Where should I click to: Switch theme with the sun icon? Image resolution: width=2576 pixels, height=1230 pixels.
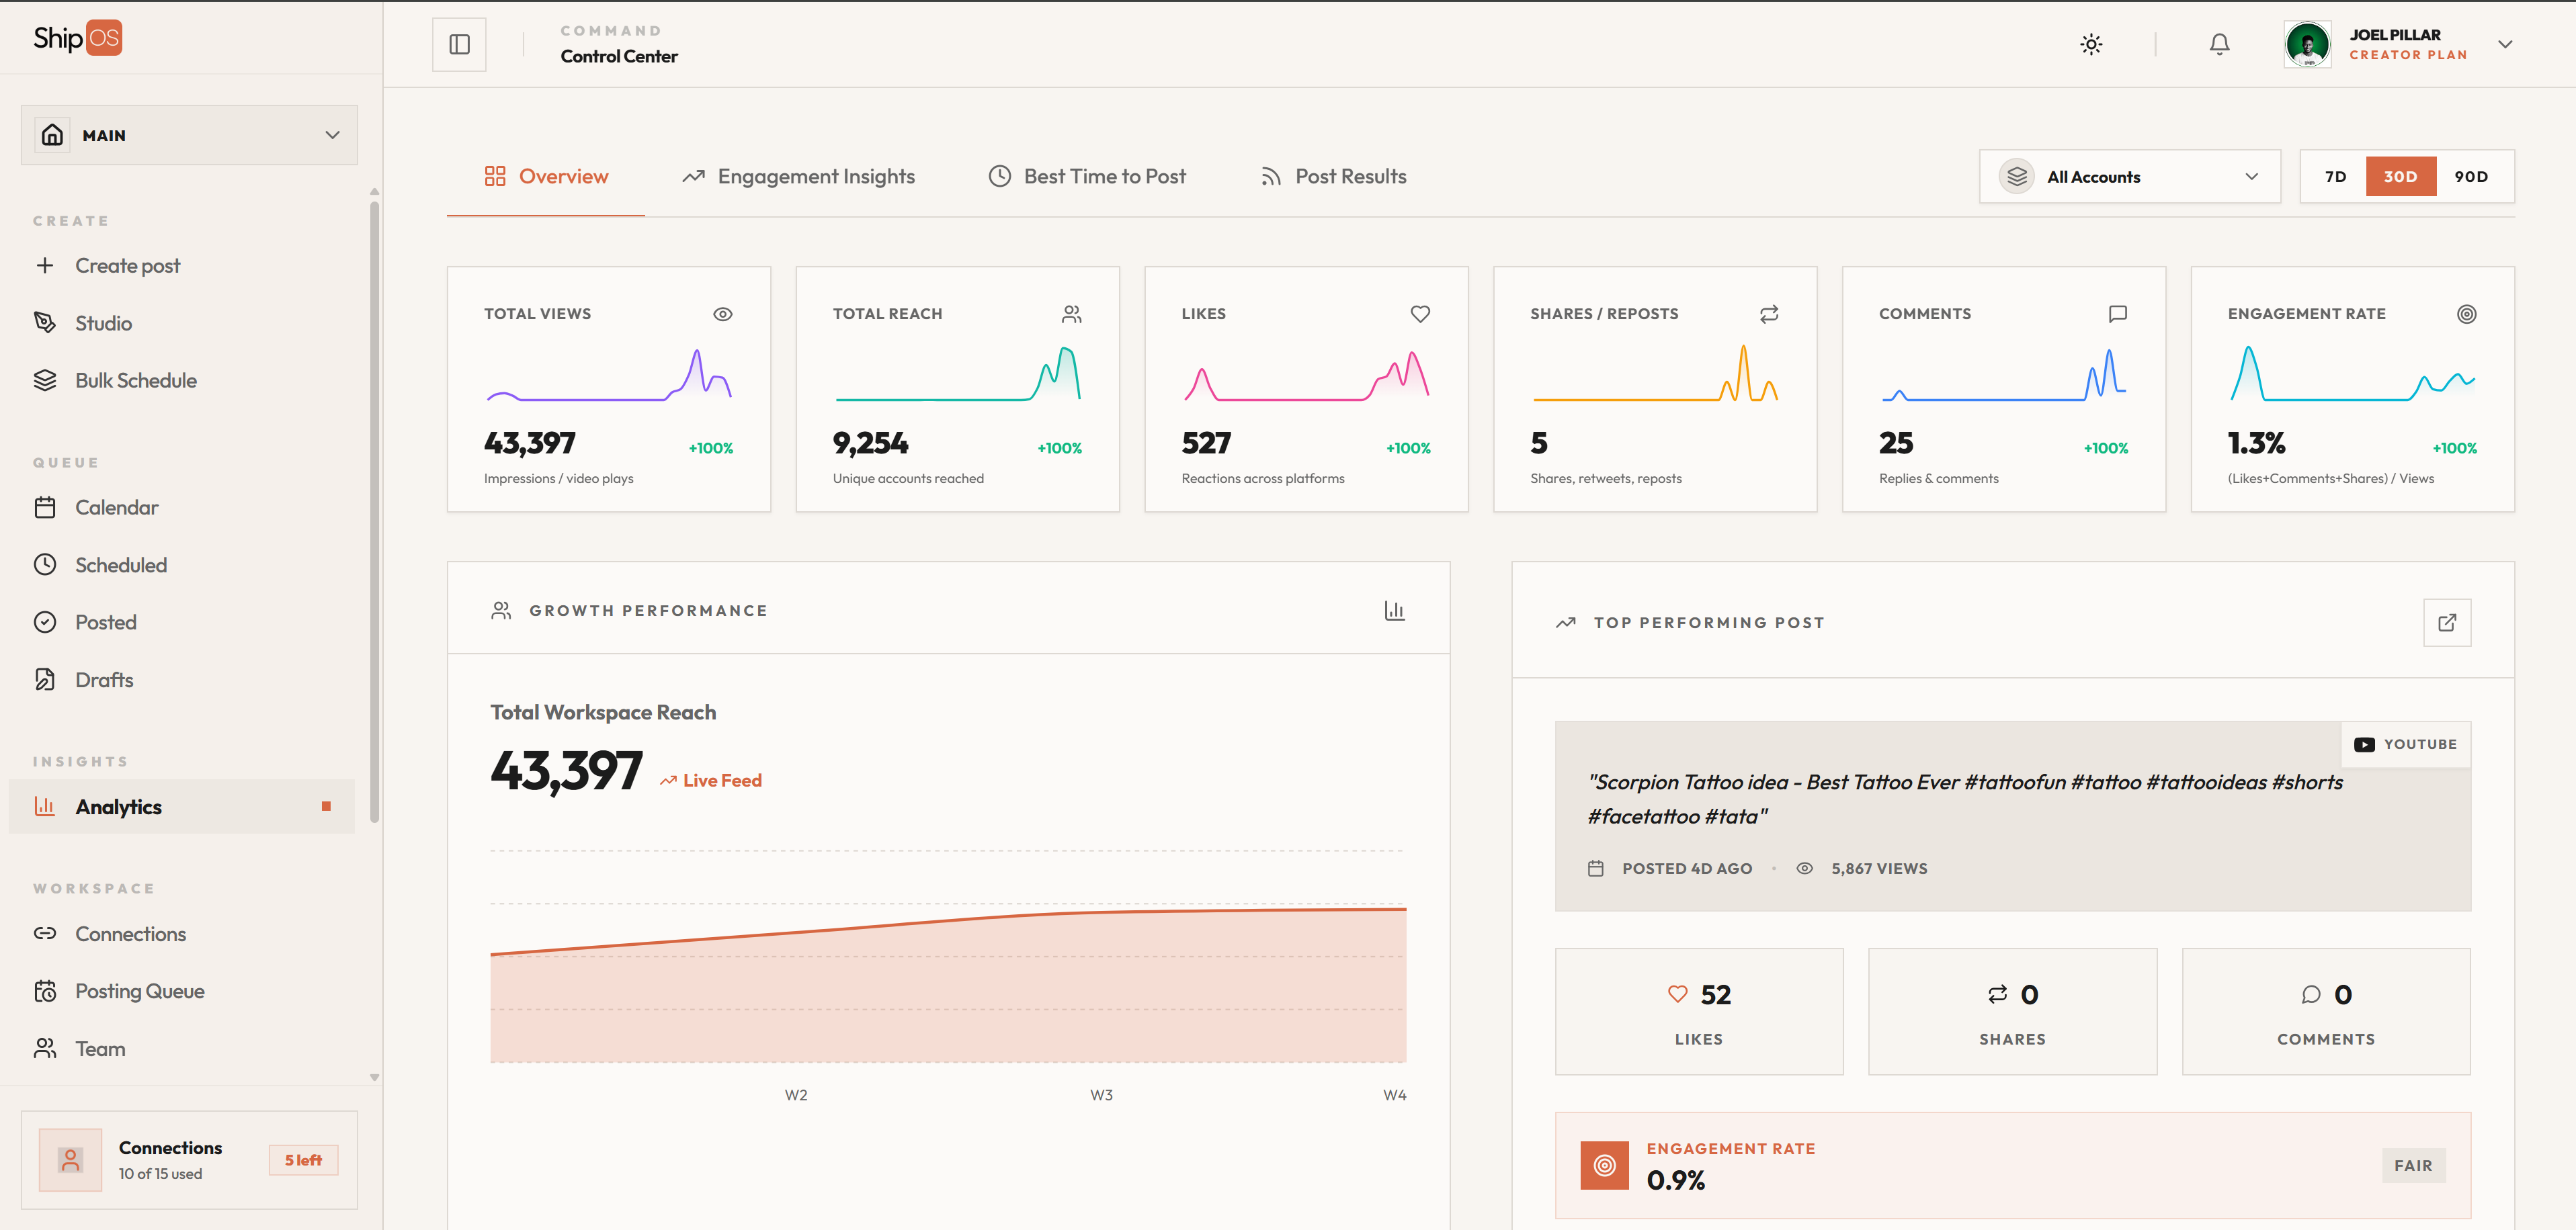click(x=2091, y=45)
